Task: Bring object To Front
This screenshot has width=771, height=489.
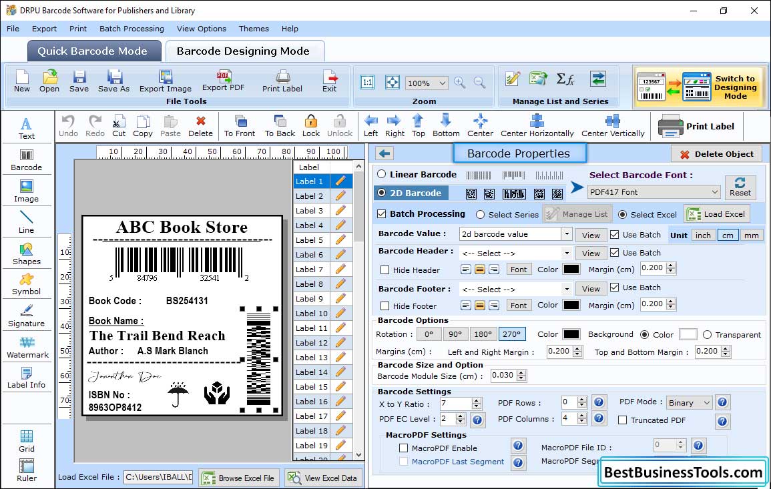Action: (x=240, y=126)
